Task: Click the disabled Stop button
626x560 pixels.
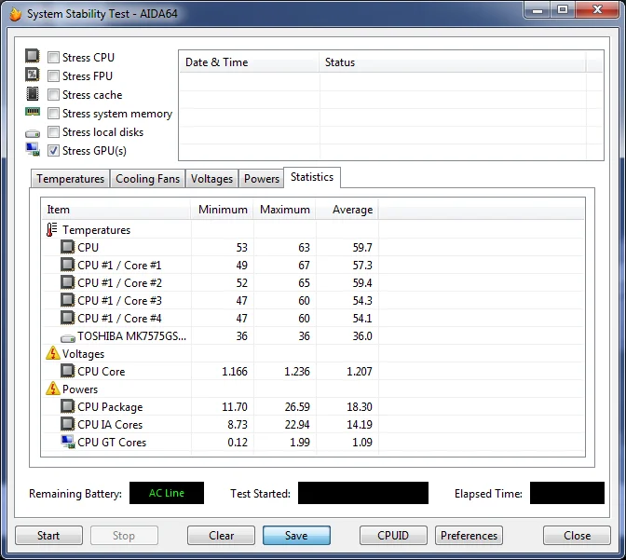Action: (124, 535)
